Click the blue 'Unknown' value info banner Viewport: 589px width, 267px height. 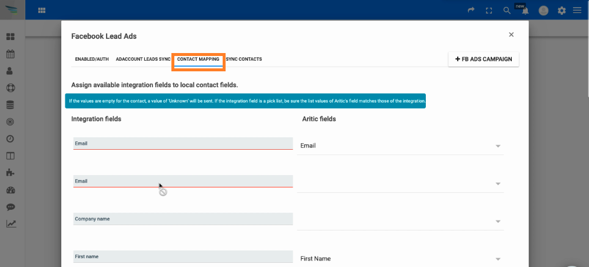point(245,101)
